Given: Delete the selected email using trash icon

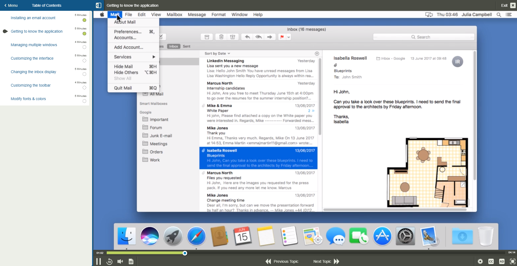Looking at the screenshot, I should coord(221,37).
